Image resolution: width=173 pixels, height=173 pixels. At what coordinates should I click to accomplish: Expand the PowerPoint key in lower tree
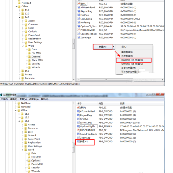pyautogui.click(x=23, y=139)
